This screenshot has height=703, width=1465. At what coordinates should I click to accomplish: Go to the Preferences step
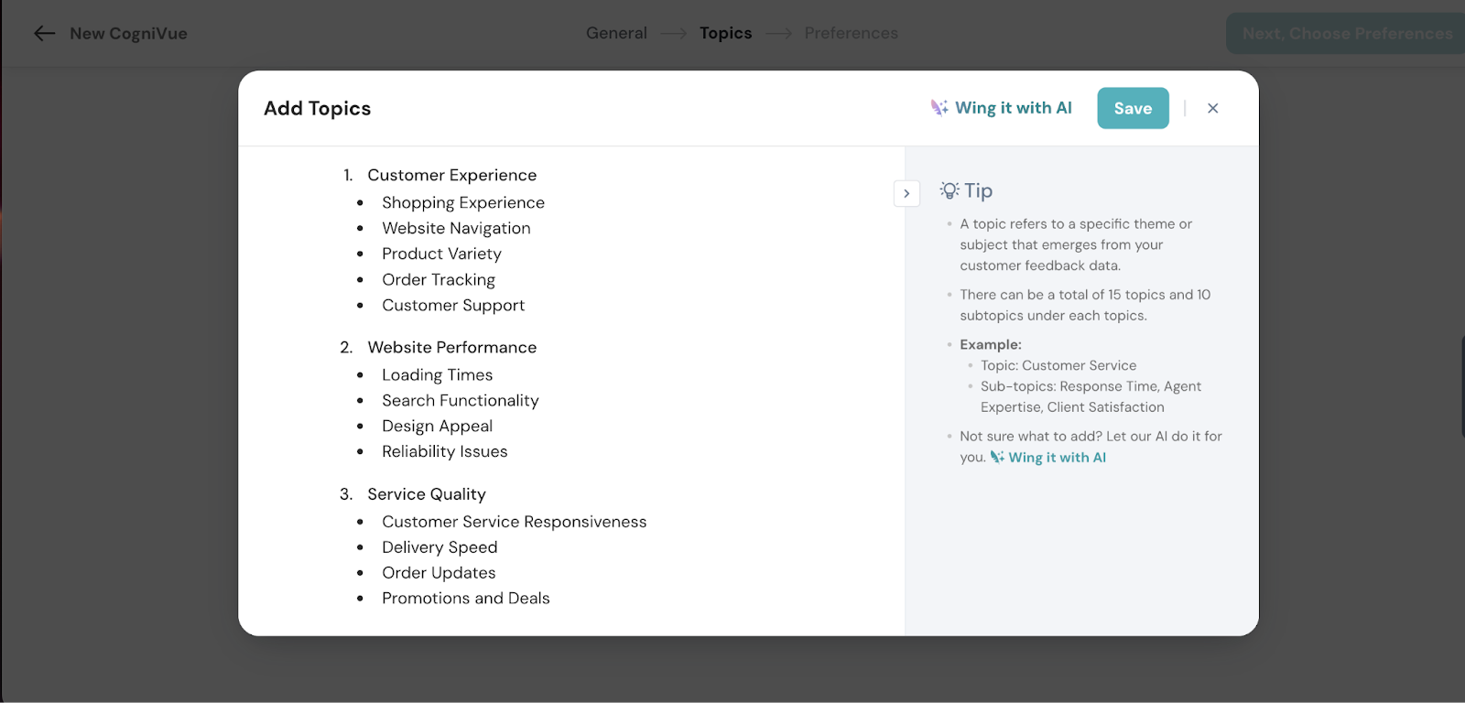[x=851, y=33]
